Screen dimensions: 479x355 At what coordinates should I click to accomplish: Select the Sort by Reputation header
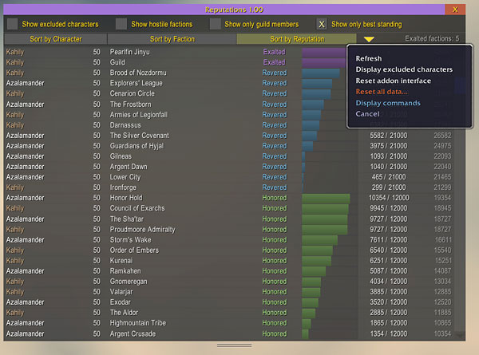(x=297, y=39)
